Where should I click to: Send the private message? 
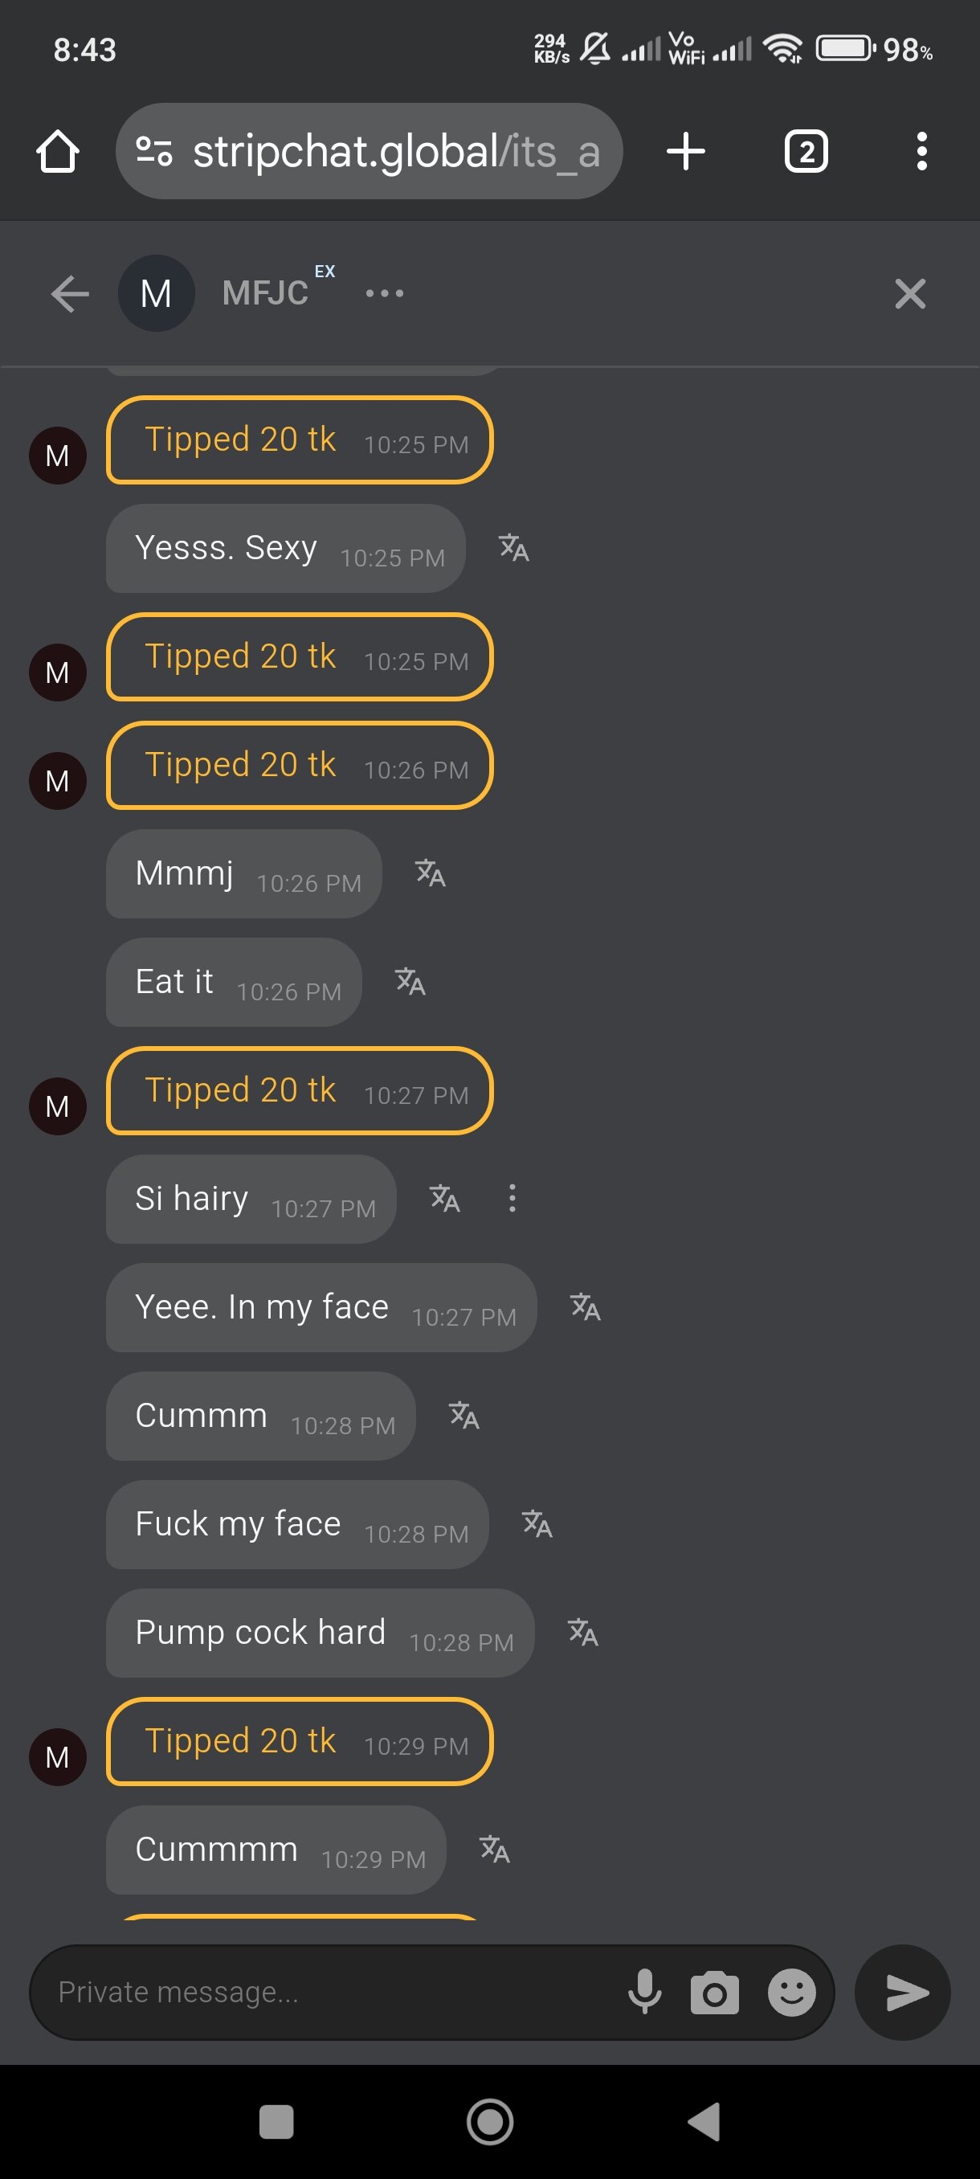click(903, 1992)
